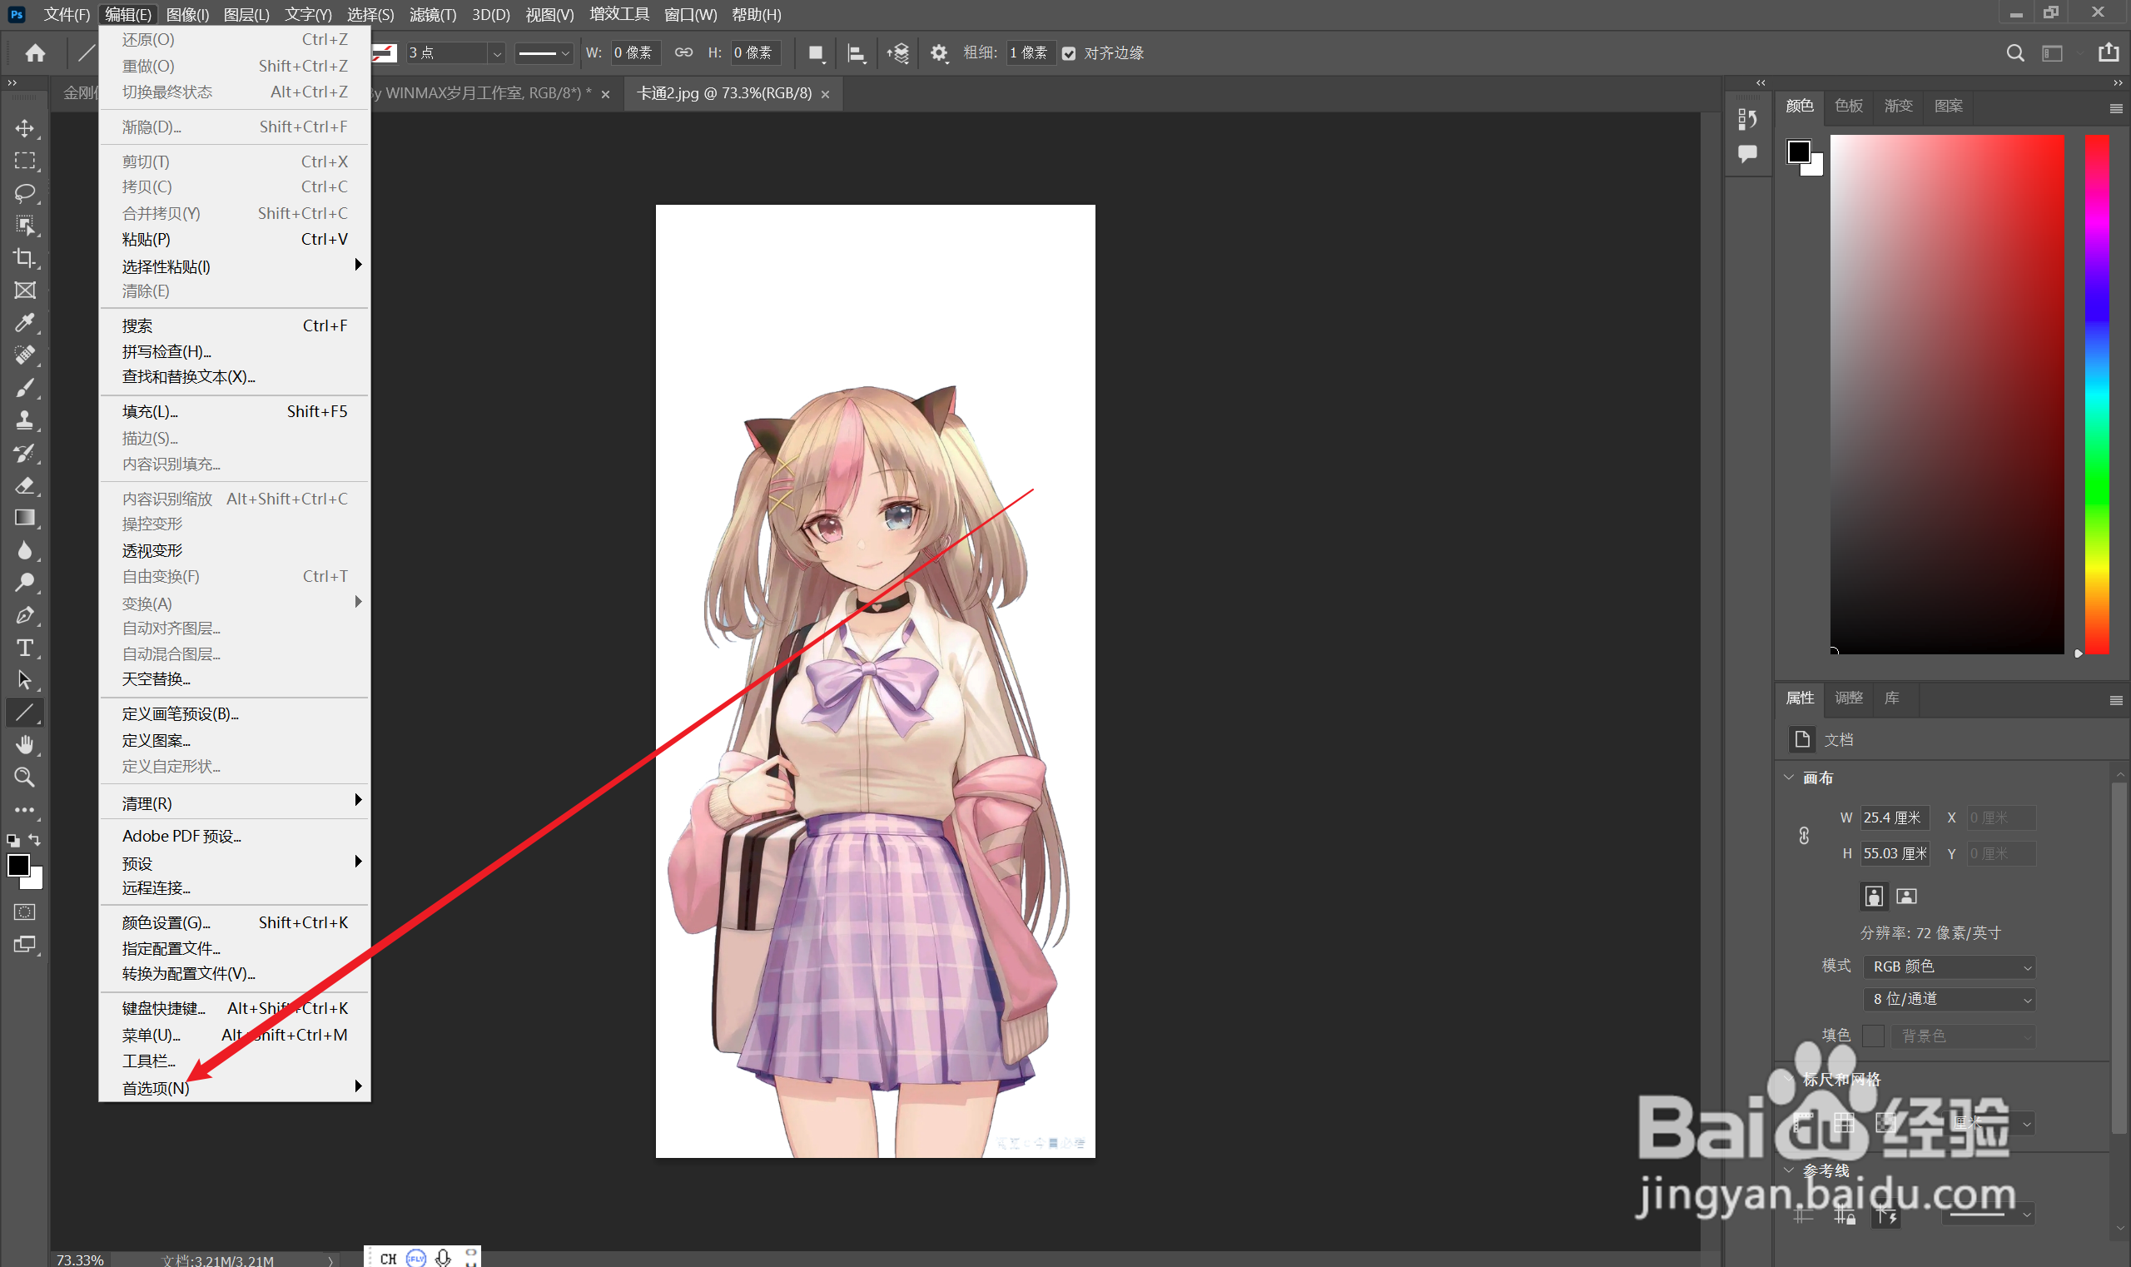Choose 搜索 from the Edit menu
2131x1267 pixels.
click(x=235, y=325)
